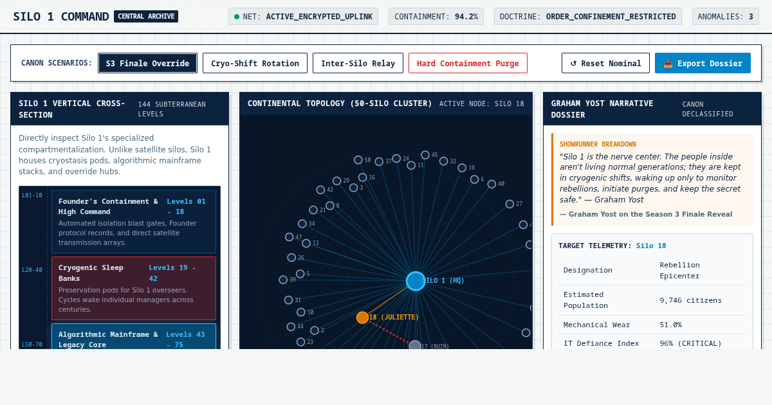Select silo node 19 on the map
The height and width of the screenshot is (405, 772).
pyautogui.click(x=462, y=168)
